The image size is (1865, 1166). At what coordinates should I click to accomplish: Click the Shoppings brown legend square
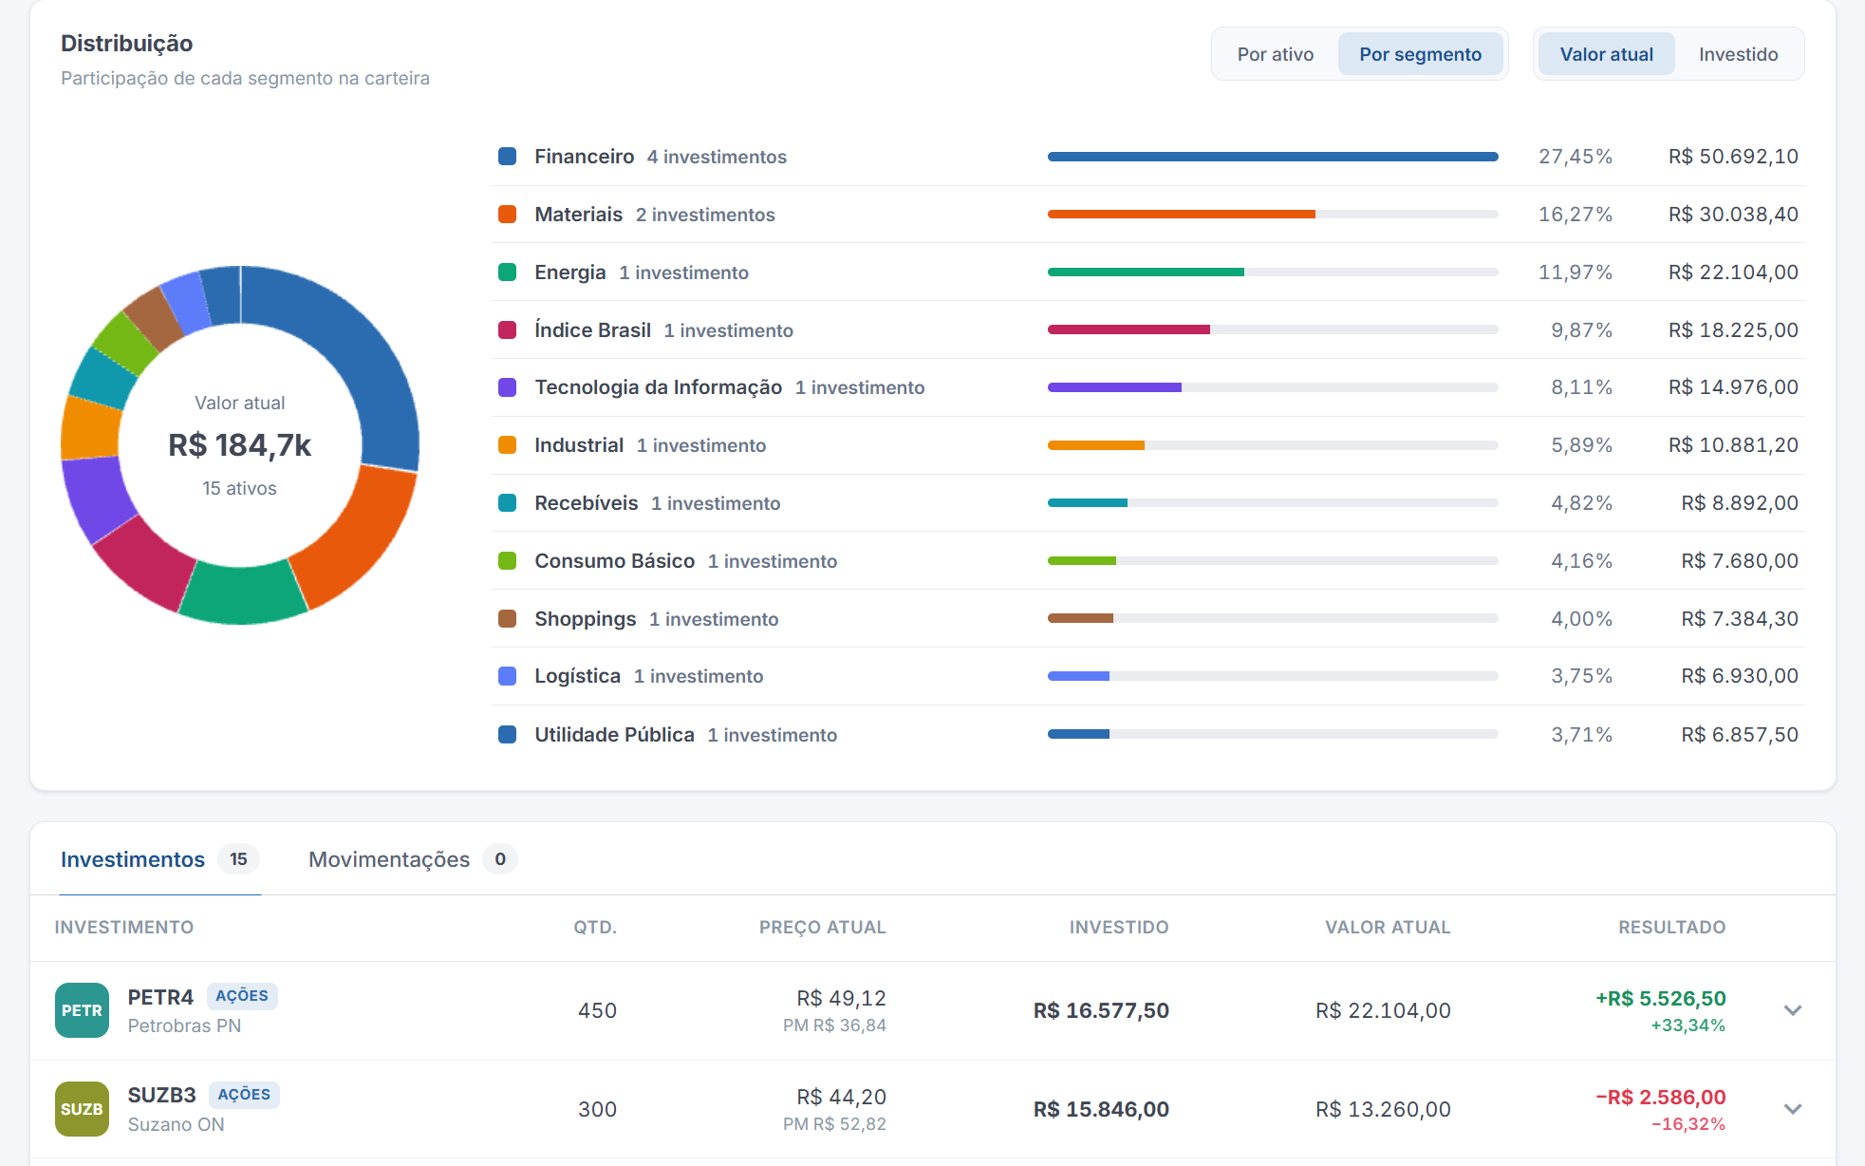508,619
